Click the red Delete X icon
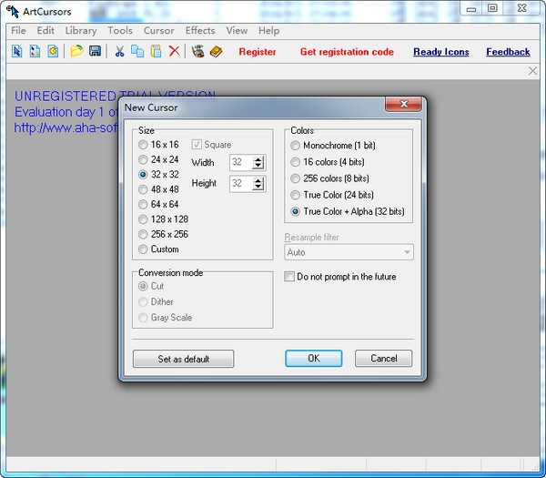 point(174,52)
